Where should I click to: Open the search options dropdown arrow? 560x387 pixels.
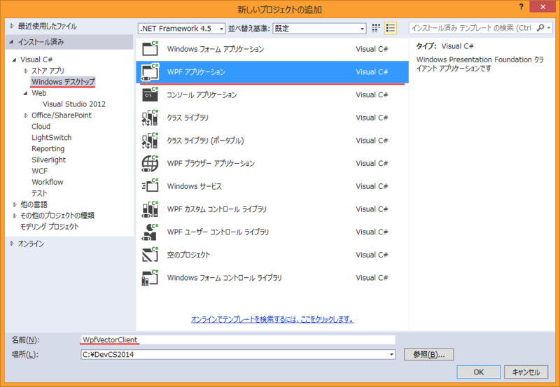pos(549,28)
